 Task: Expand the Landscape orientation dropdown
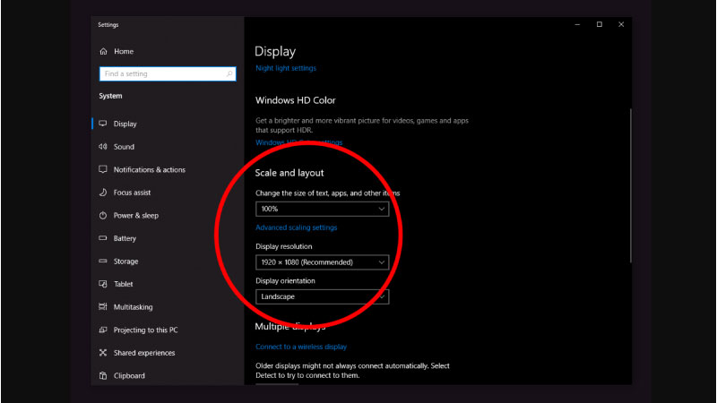(x=322, y=296)
